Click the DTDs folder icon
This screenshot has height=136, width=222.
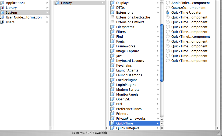[x=112, y=7]
